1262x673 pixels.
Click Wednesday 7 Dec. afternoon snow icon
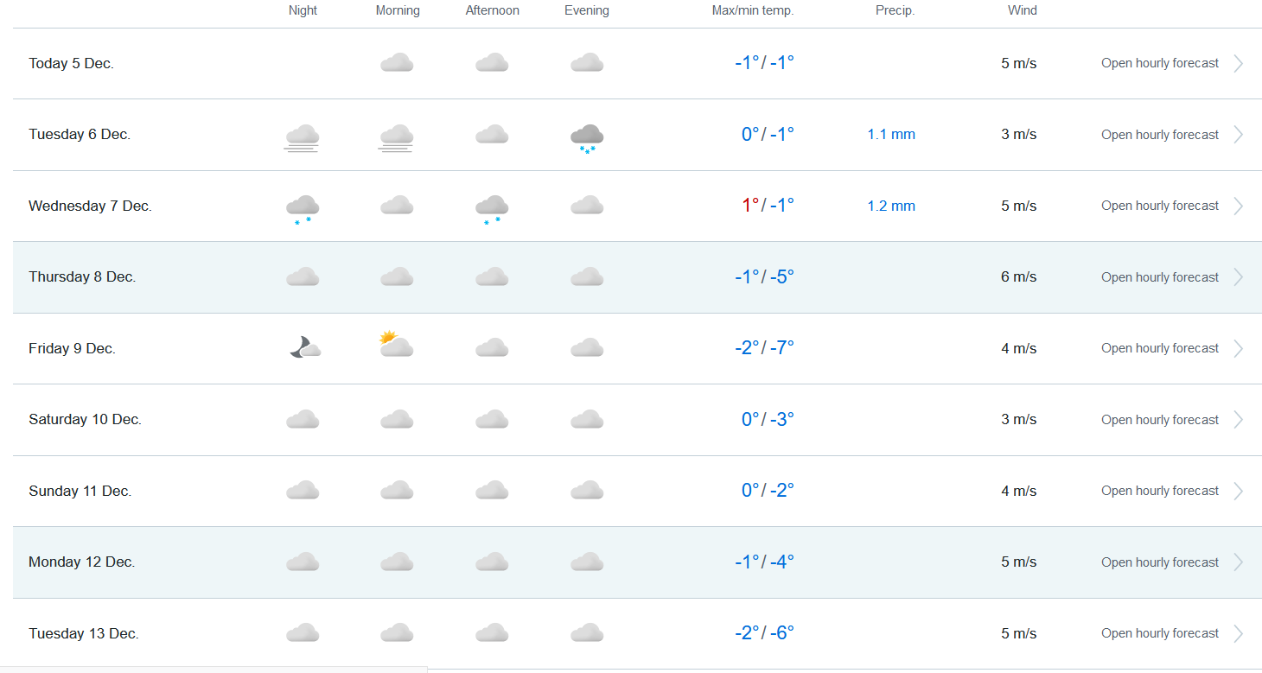pyautogui.click(x=492, y=208)
